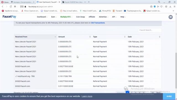177x100 pixels.
Task: Open the credit7.ua bookmark
Action: point(88,11)
